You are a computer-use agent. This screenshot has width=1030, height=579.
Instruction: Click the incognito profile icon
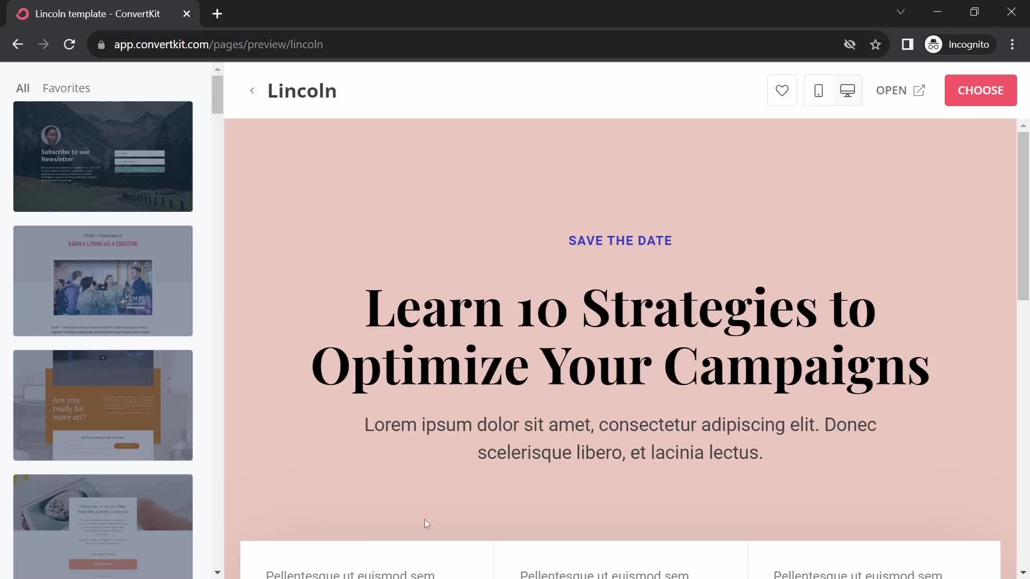point(935,44)
